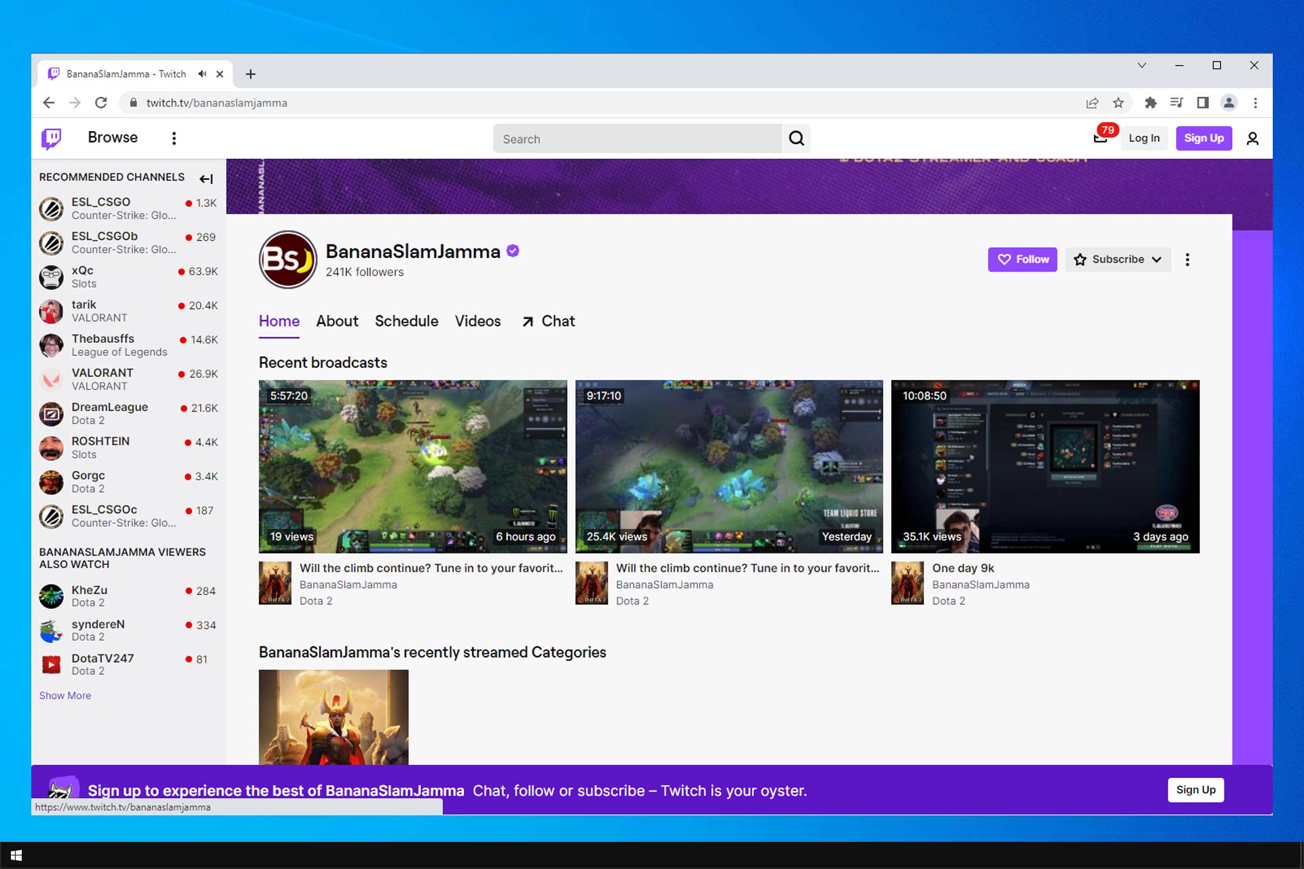
Task: Open the user account icon menu
Action: click(x=1252, y=138)
